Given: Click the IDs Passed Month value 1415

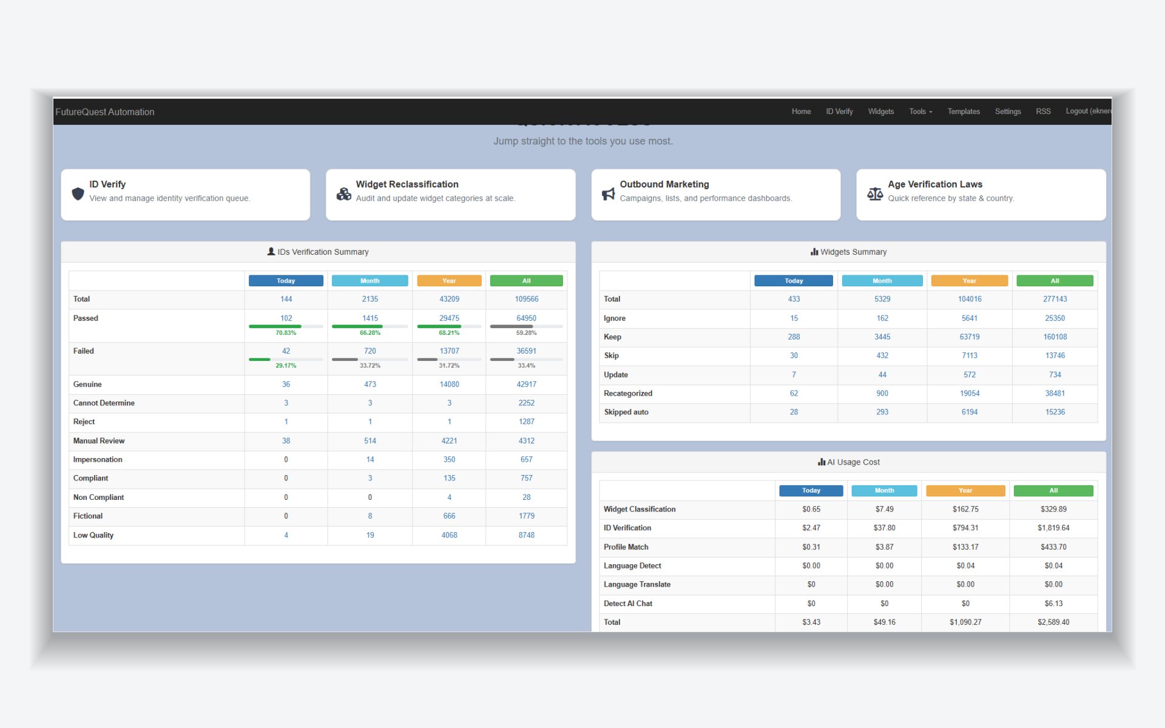Looking at the screenshot, I should [x=370, y=318].
